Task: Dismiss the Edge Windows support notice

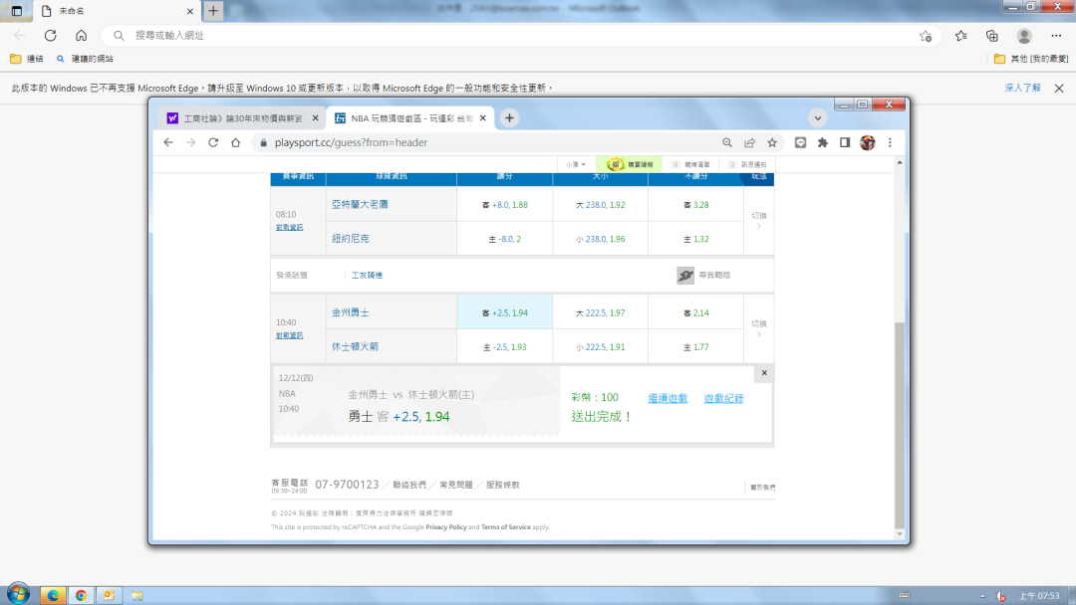Action: 1059,89
